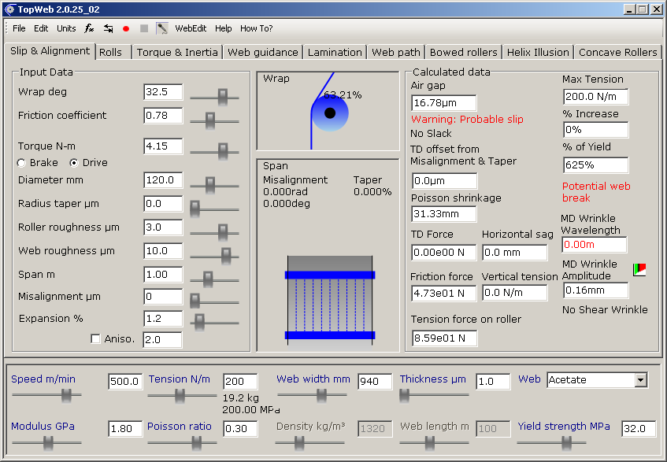This screenshot has height=462, width=667.
Task: Click the Friction coefficient input field
Action: [x=163, y=116]
